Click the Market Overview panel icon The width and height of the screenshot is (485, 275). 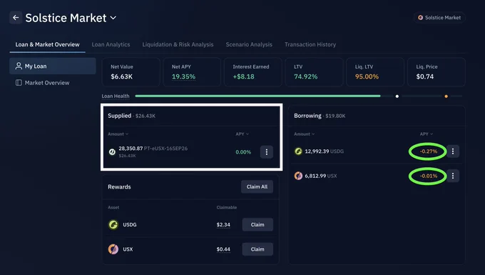[19, 83]
